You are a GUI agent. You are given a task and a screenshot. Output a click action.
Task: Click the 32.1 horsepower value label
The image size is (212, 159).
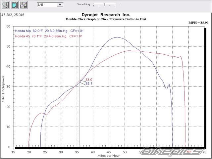tap(89, 83)
